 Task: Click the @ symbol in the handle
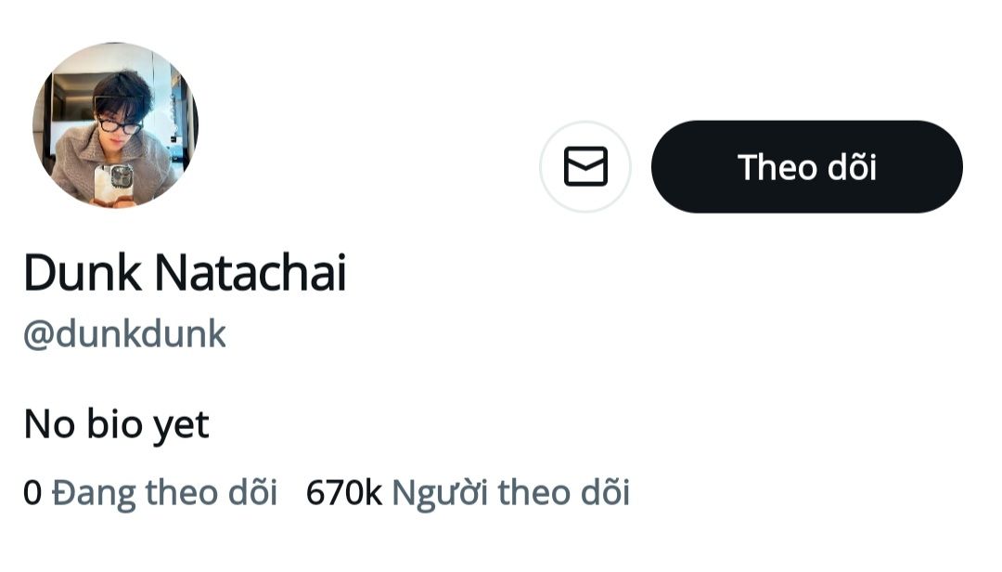[x=38, y=335]
